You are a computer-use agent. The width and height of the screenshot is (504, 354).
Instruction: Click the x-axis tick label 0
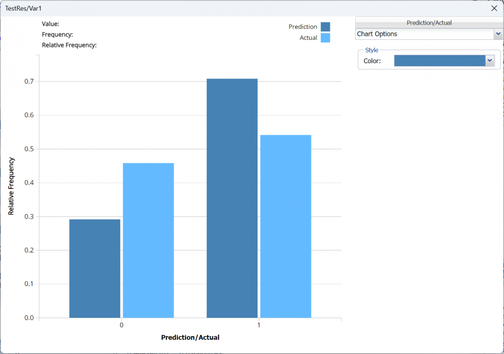pos(121,326)
